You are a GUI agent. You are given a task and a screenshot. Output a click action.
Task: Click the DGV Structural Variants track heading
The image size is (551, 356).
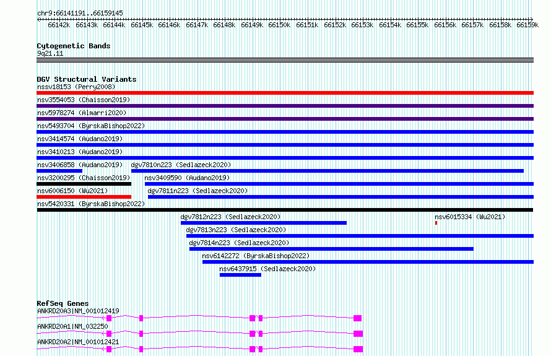87,79
